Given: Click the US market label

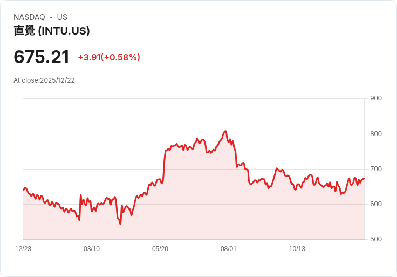Looking at the screenshot, I should (x=62, y=17).
